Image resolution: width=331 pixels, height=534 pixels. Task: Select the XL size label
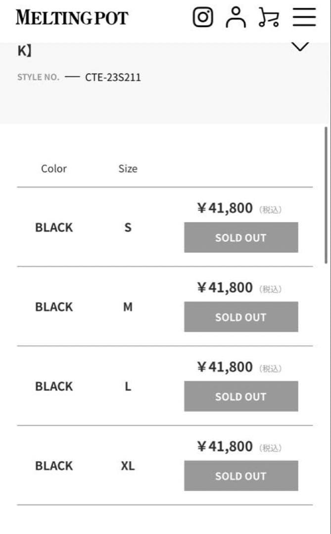click(128, 466)
